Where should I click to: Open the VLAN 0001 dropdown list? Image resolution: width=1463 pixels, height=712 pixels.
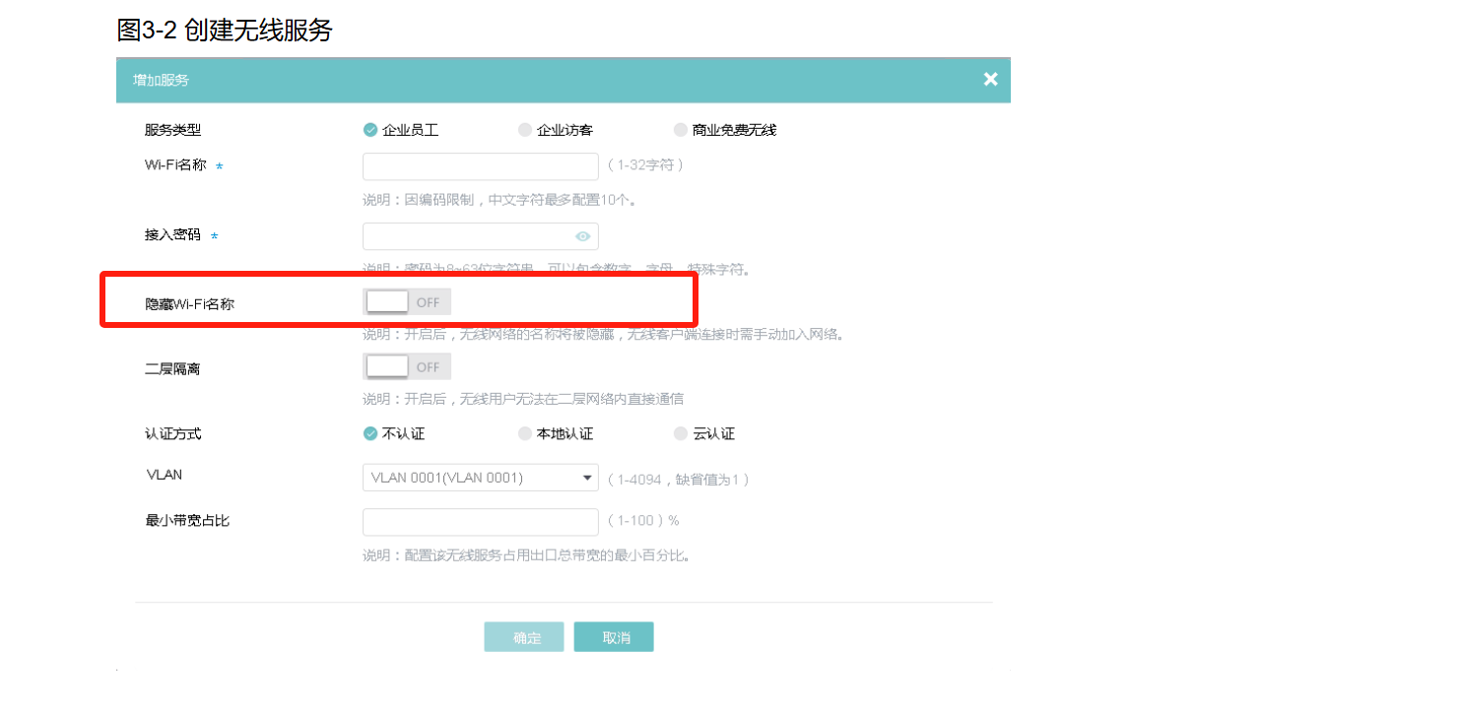(x=480, y=478)
